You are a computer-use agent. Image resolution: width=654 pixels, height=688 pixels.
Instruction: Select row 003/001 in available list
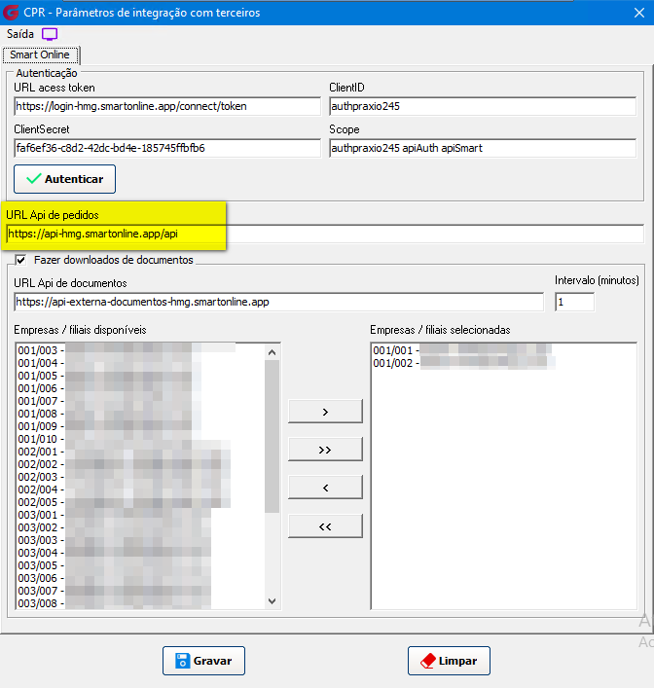[140, 515]
